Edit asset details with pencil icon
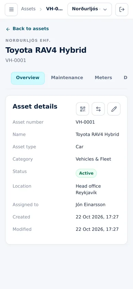 [114, 109]
